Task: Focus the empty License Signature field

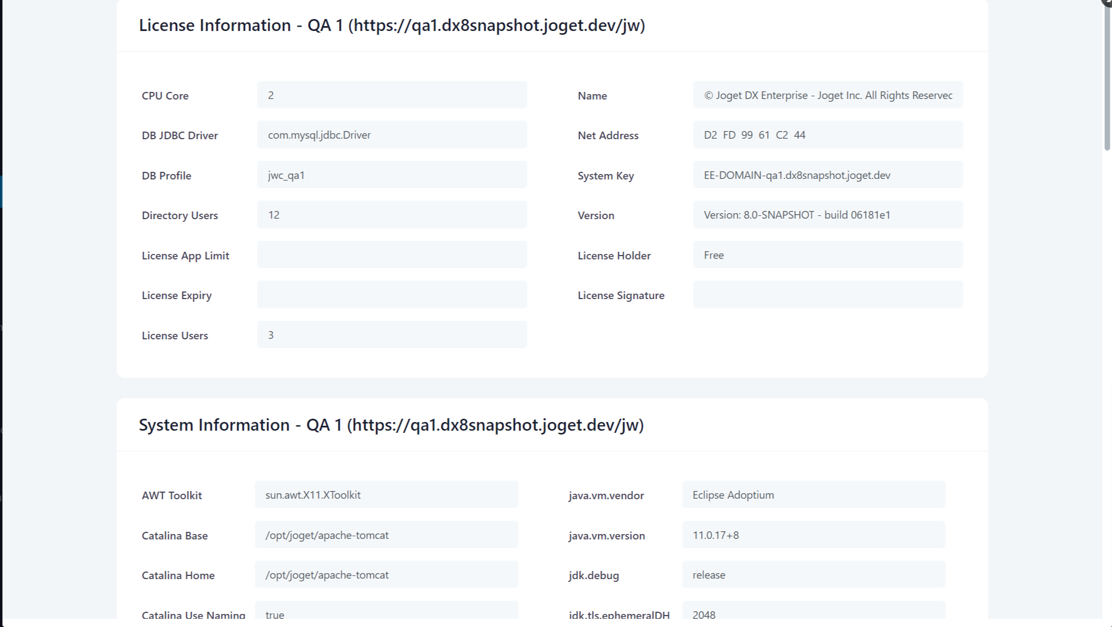Action: tap(827, 295)
